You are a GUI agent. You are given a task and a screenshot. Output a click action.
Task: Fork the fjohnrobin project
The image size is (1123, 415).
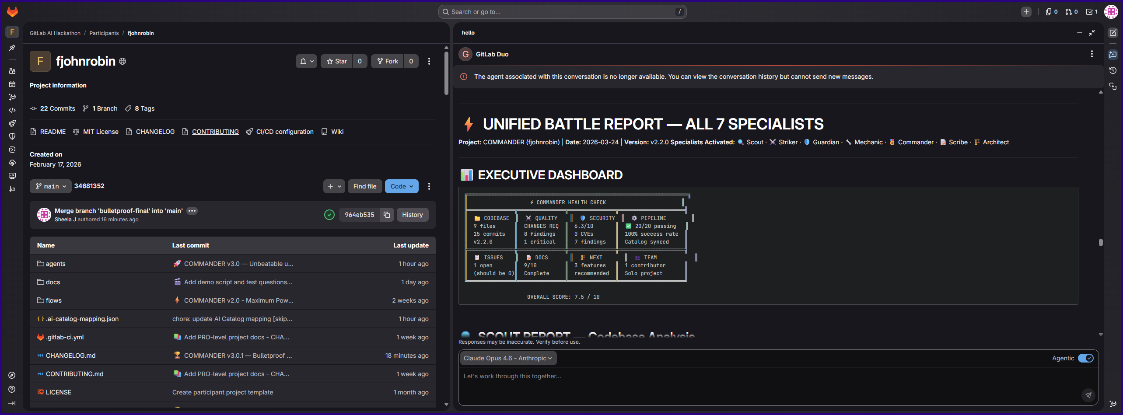388,61
